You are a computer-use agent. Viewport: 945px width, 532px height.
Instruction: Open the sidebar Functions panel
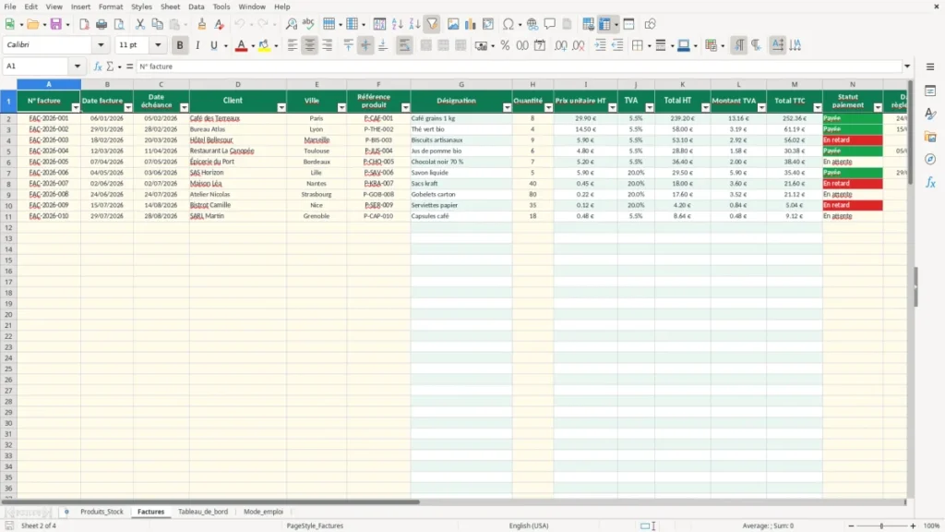pos(930,182)
